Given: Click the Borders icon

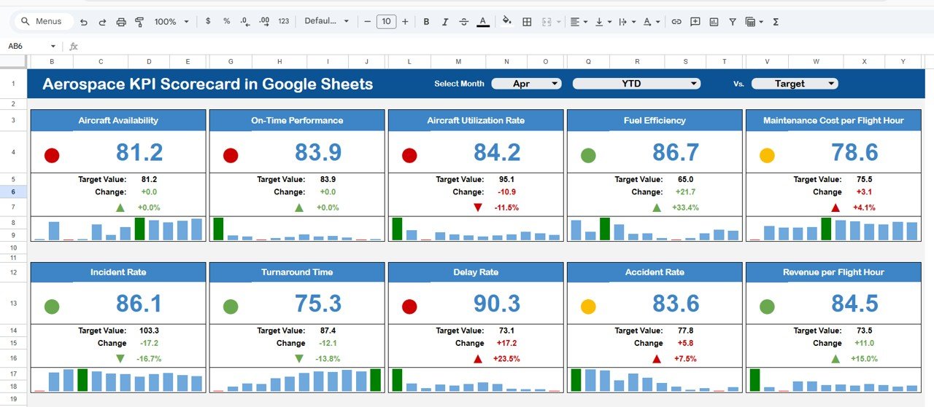Looking at the screenshot, I should [527, 22].
